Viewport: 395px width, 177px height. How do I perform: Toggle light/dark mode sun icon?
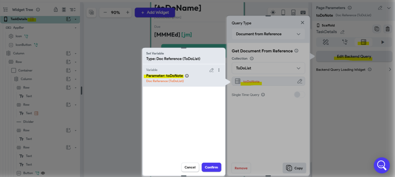(273, 12)
